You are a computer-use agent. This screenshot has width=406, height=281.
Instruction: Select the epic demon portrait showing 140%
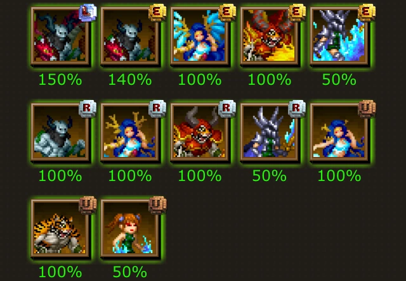(x=129, y=36)
